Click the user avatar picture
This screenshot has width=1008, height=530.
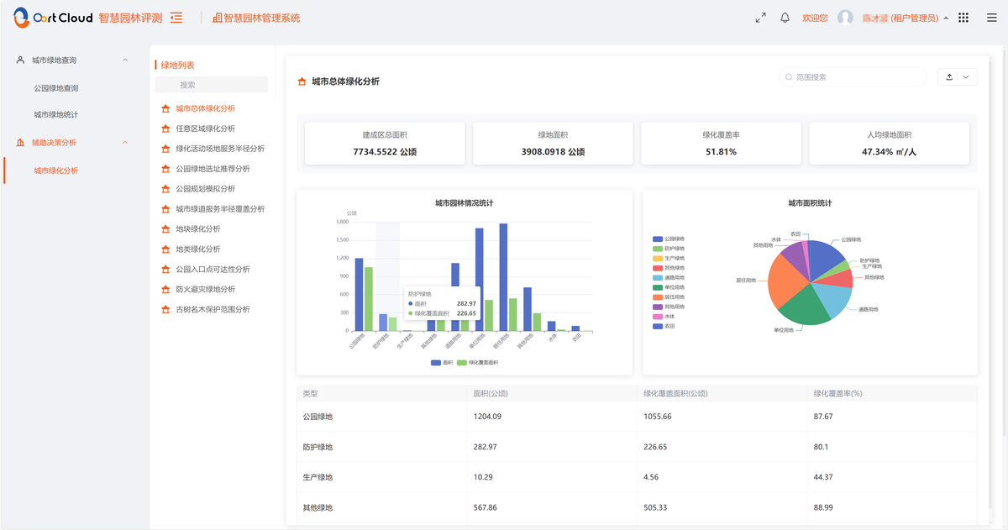pos(845,18)
